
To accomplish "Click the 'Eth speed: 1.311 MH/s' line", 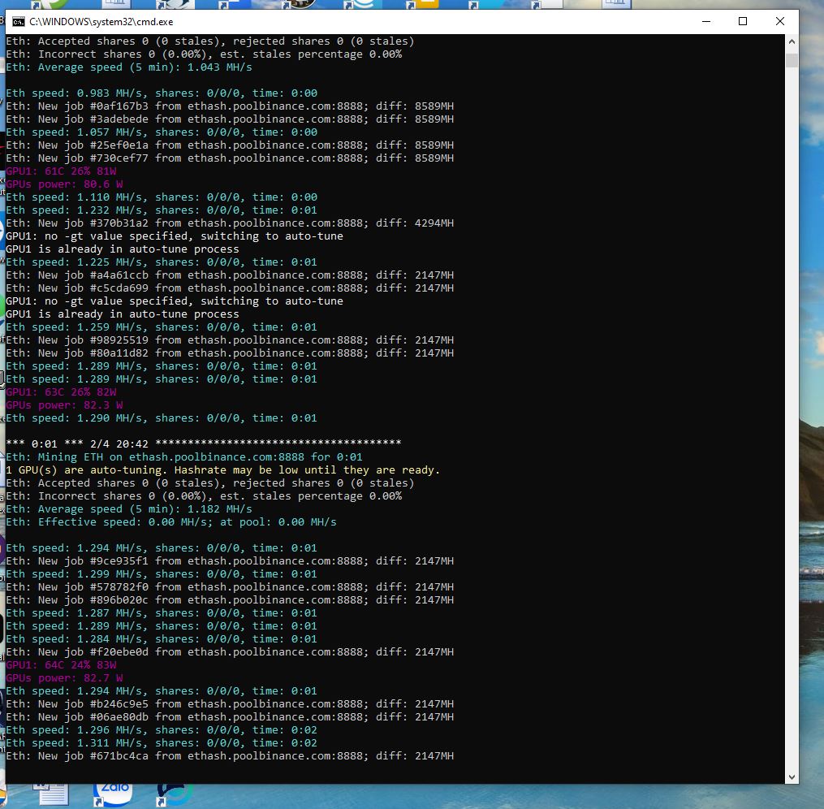I will (162, 742).
